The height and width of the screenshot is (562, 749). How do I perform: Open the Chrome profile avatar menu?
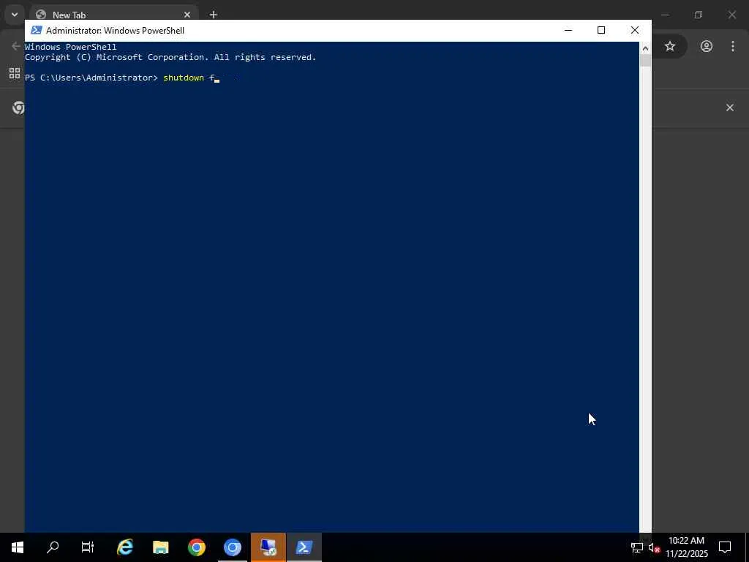[x=707, y=46]
